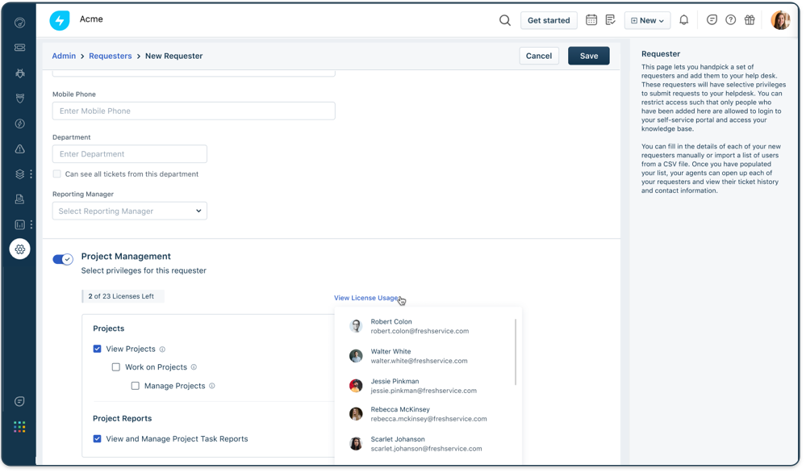Image resolution: width=806 pixels, height=473 pixels.
Task: Select the assets layers icon in sidebar
Action: pyautogui.click(x=19, y=174)
